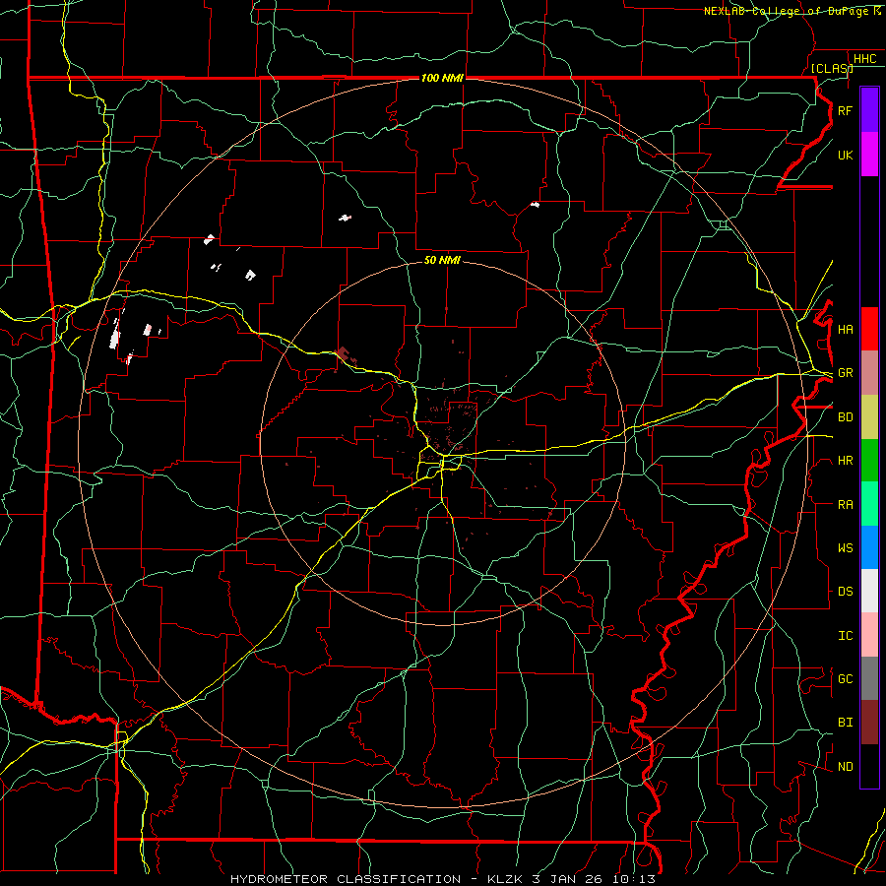Click the HR legend label

point(845,461)
